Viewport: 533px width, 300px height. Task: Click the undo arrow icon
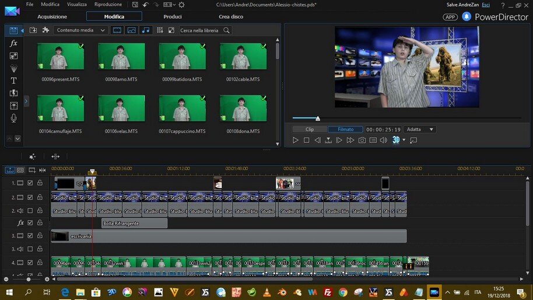click(145, 5)
